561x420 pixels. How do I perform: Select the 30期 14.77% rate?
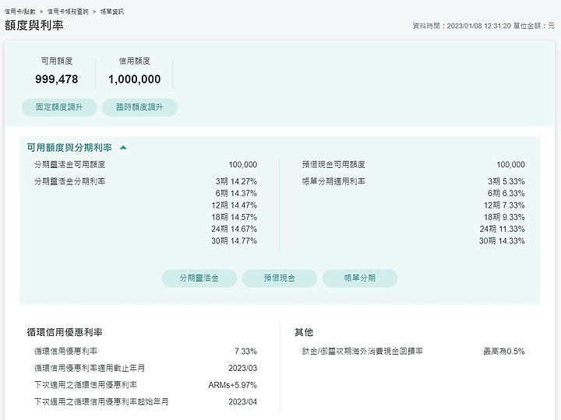234,240
